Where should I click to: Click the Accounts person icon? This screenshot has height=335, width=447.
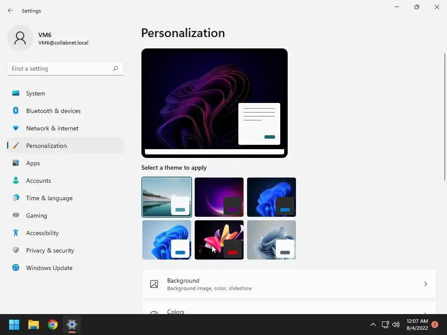(16, 180)
